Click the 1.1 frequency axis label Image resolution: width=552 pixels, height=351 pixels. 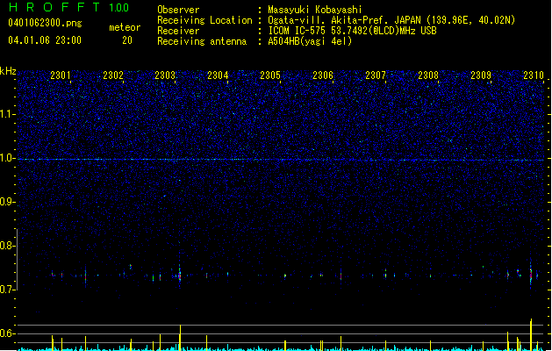pyautogui.click(x=7, y=114)
